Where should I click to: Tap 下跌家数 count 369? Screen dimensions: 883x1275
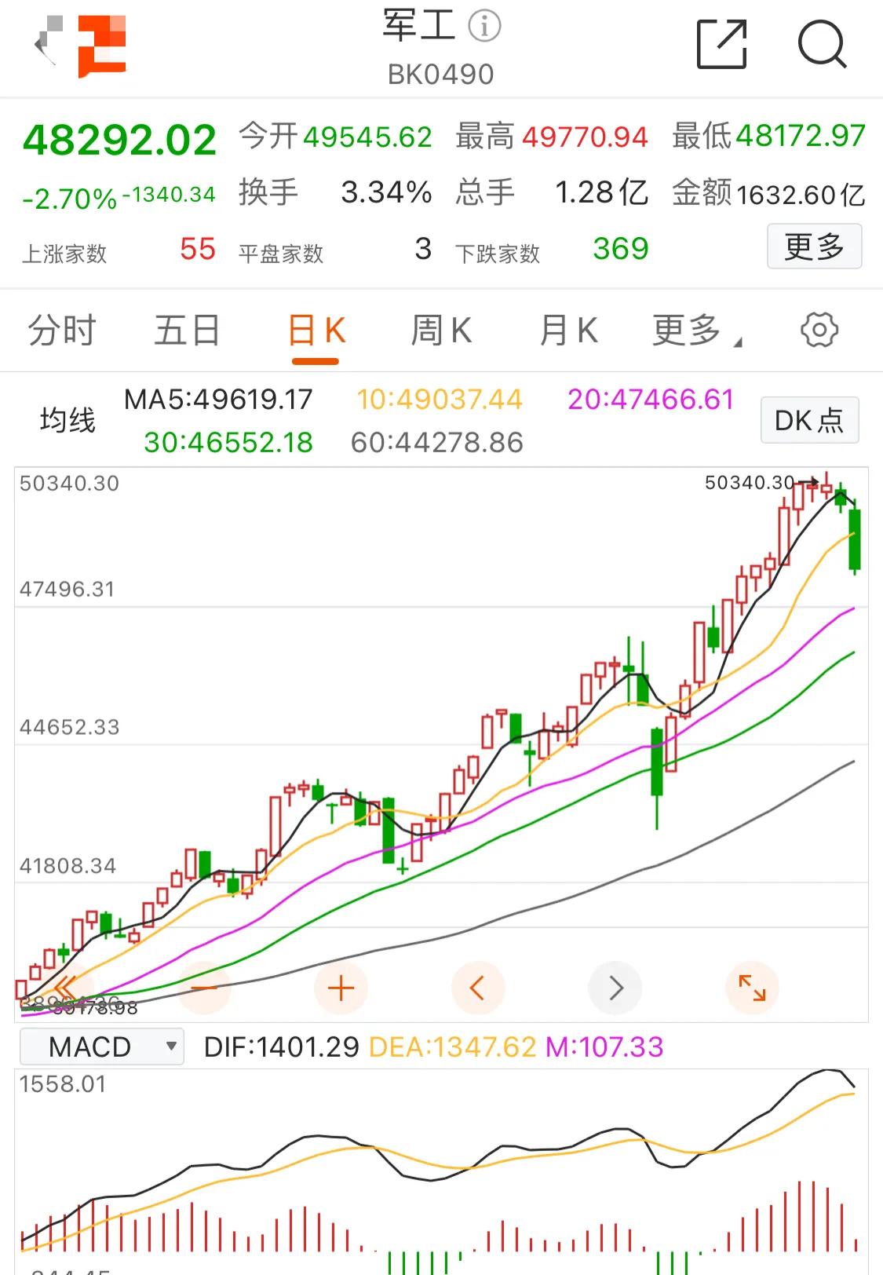[x=621, y=249]
